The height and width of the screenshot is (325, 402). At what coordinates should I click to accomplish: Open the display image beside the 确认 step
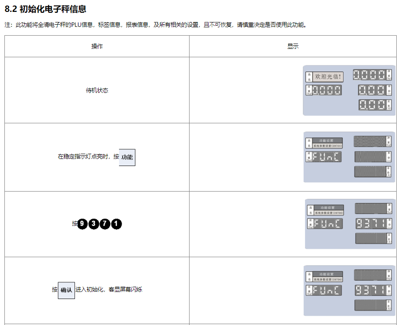(x=349, y=290)
